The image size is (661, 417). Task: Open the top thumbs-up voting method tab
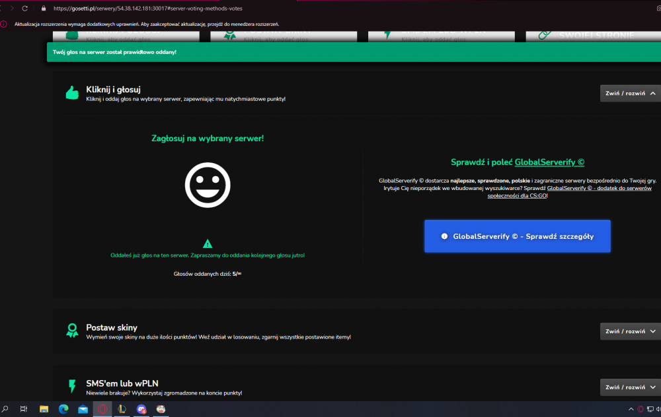pos(126,36)
